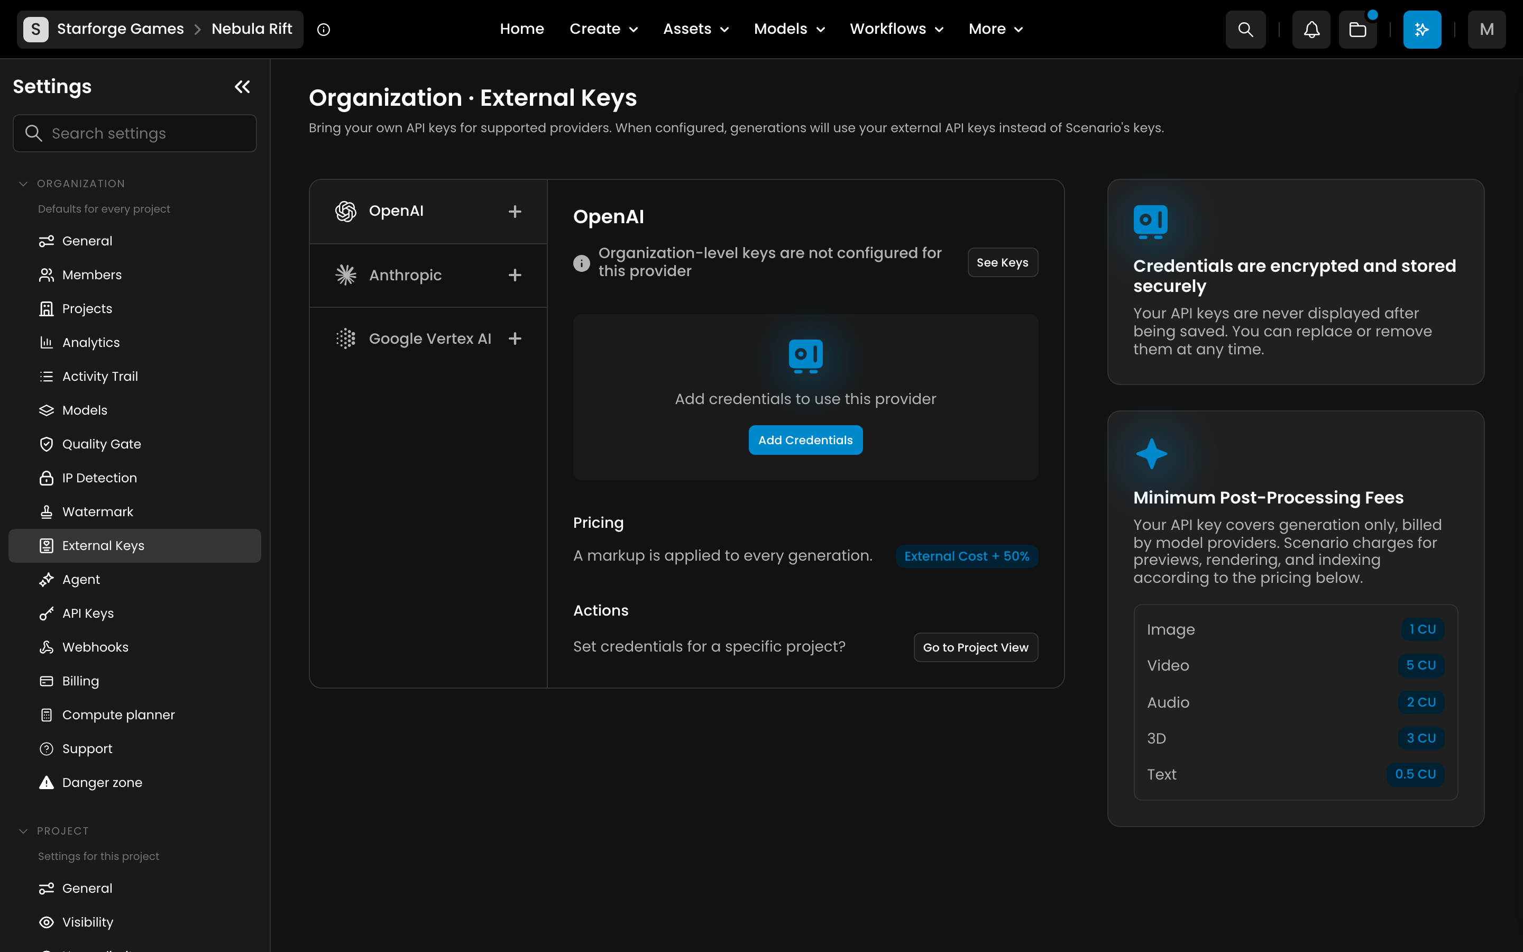Click the info icon beside Nebula Rift
This screenshot has width=1523, height=952.
click(324, 30)
